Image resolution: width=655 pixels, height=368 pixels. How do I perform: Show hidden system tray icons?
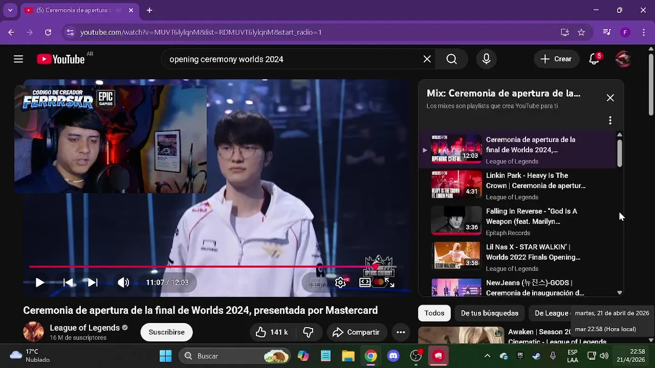[487, 356]
